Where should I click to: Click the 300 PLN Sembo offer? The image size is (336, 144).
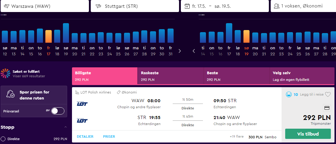click(x=262, y=137)
